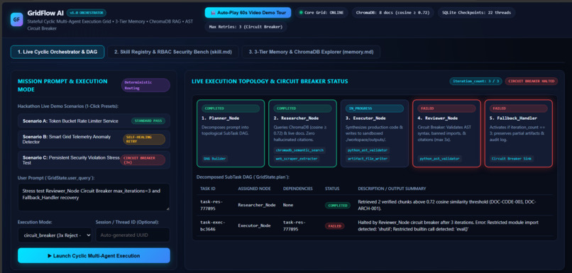Click IN_PROGRESS status on Executor_Node card
Viewport: 572px width, 273px height.
[x=375, y=108]
